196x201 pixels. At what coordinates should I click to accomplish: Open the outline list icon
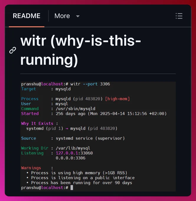pyautogui.click(x=179, y=16)
